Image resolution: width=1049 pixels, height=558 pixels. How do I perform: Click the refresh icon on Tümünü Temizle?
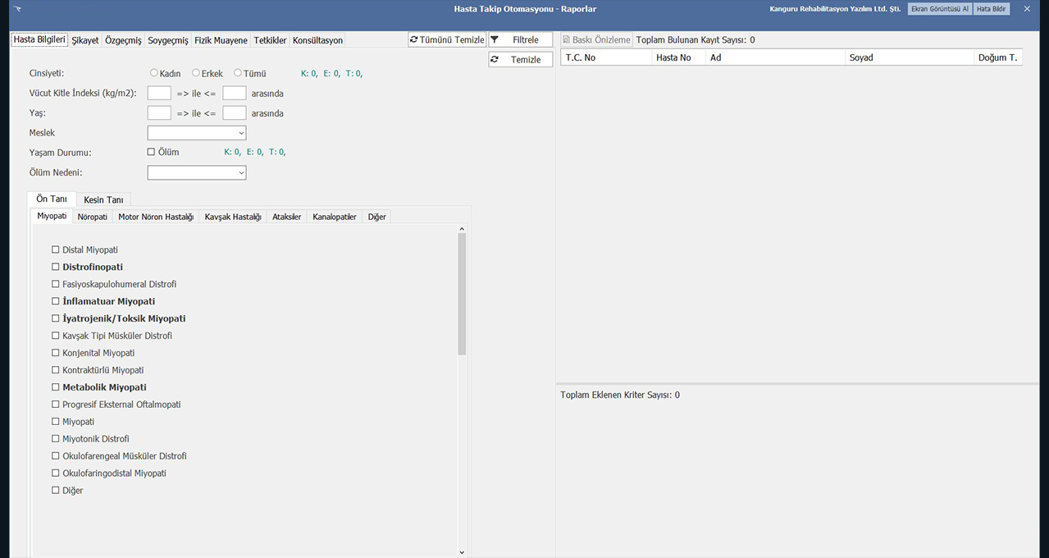pos(414,39)
